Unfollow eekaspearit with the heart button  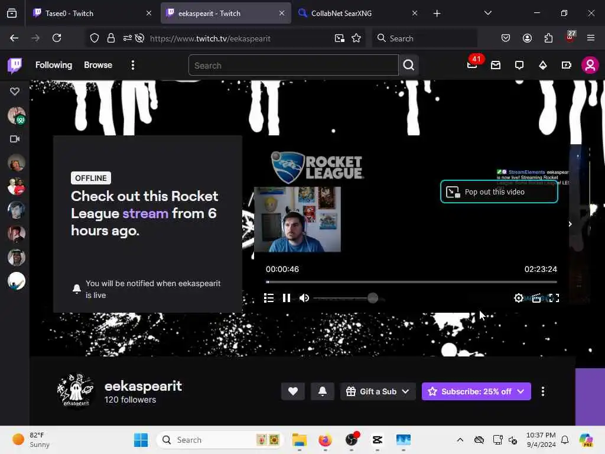(293, 391)
